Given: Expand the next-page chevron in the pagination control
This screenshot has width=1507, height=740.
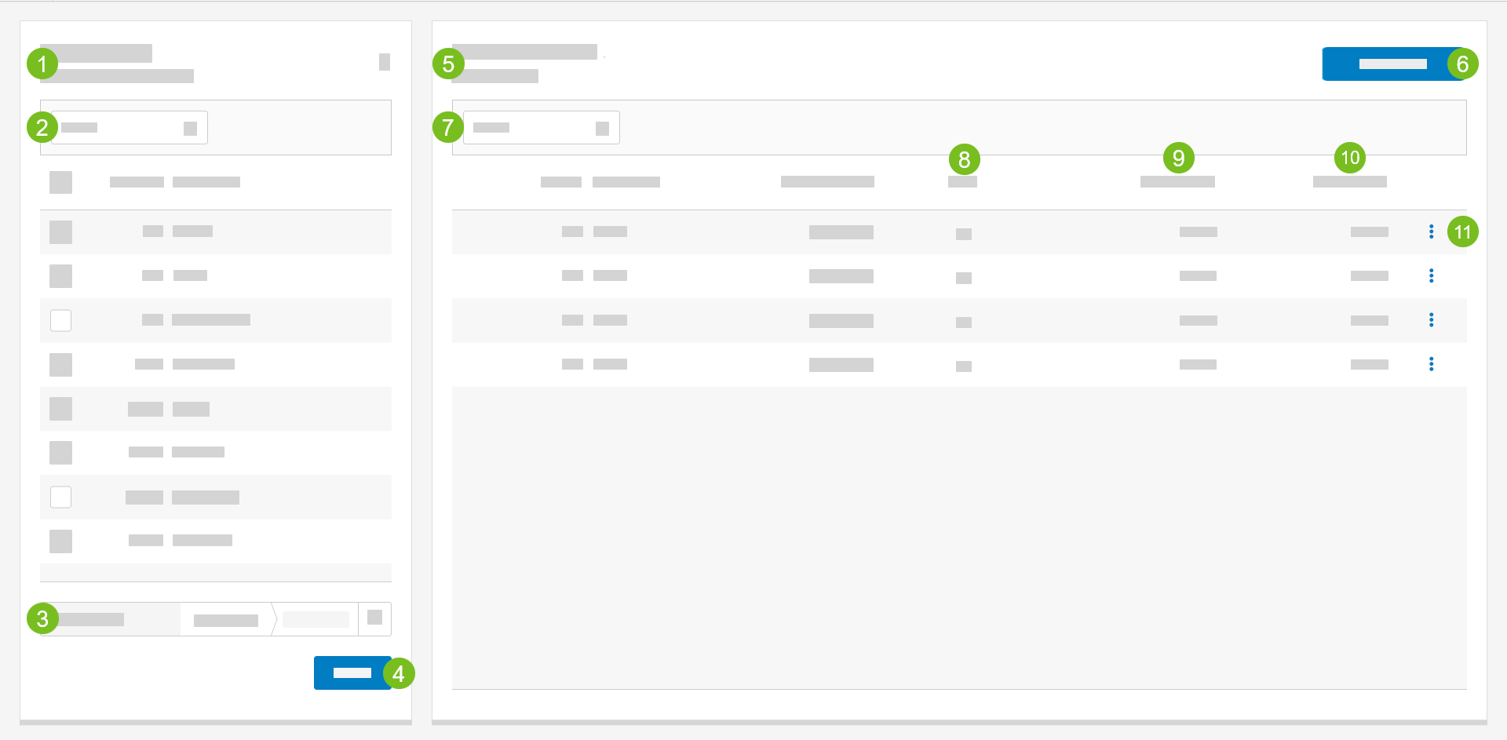Looking at the screenshot, I should pos(275,619).
